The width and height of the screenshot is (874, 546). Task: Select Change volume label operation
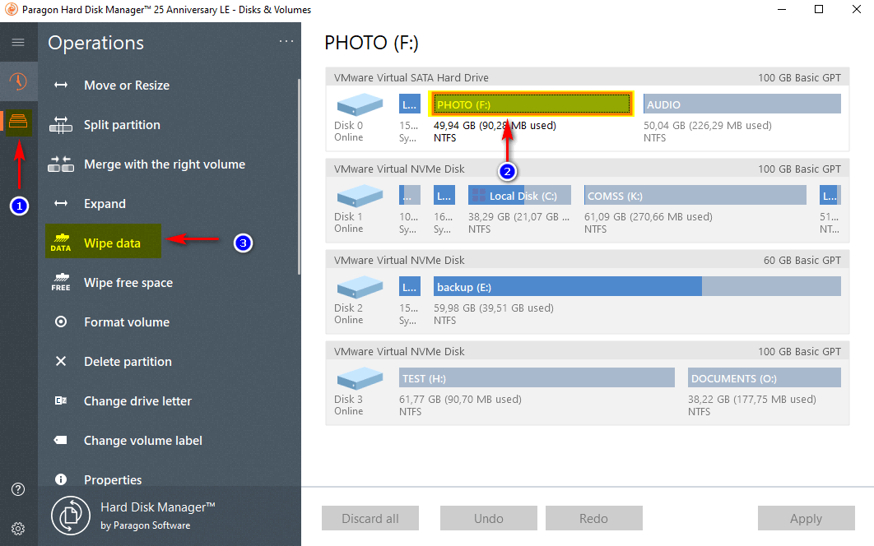(x=142, y=441)
